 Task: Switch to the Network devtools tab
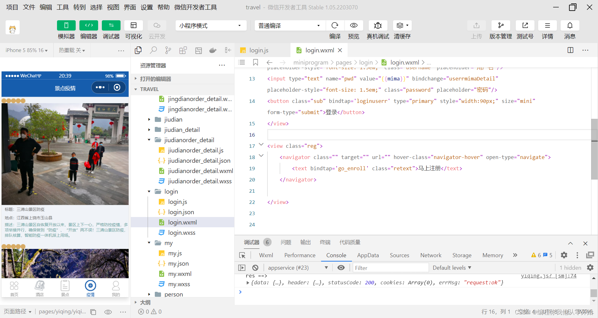pos(431,255)
